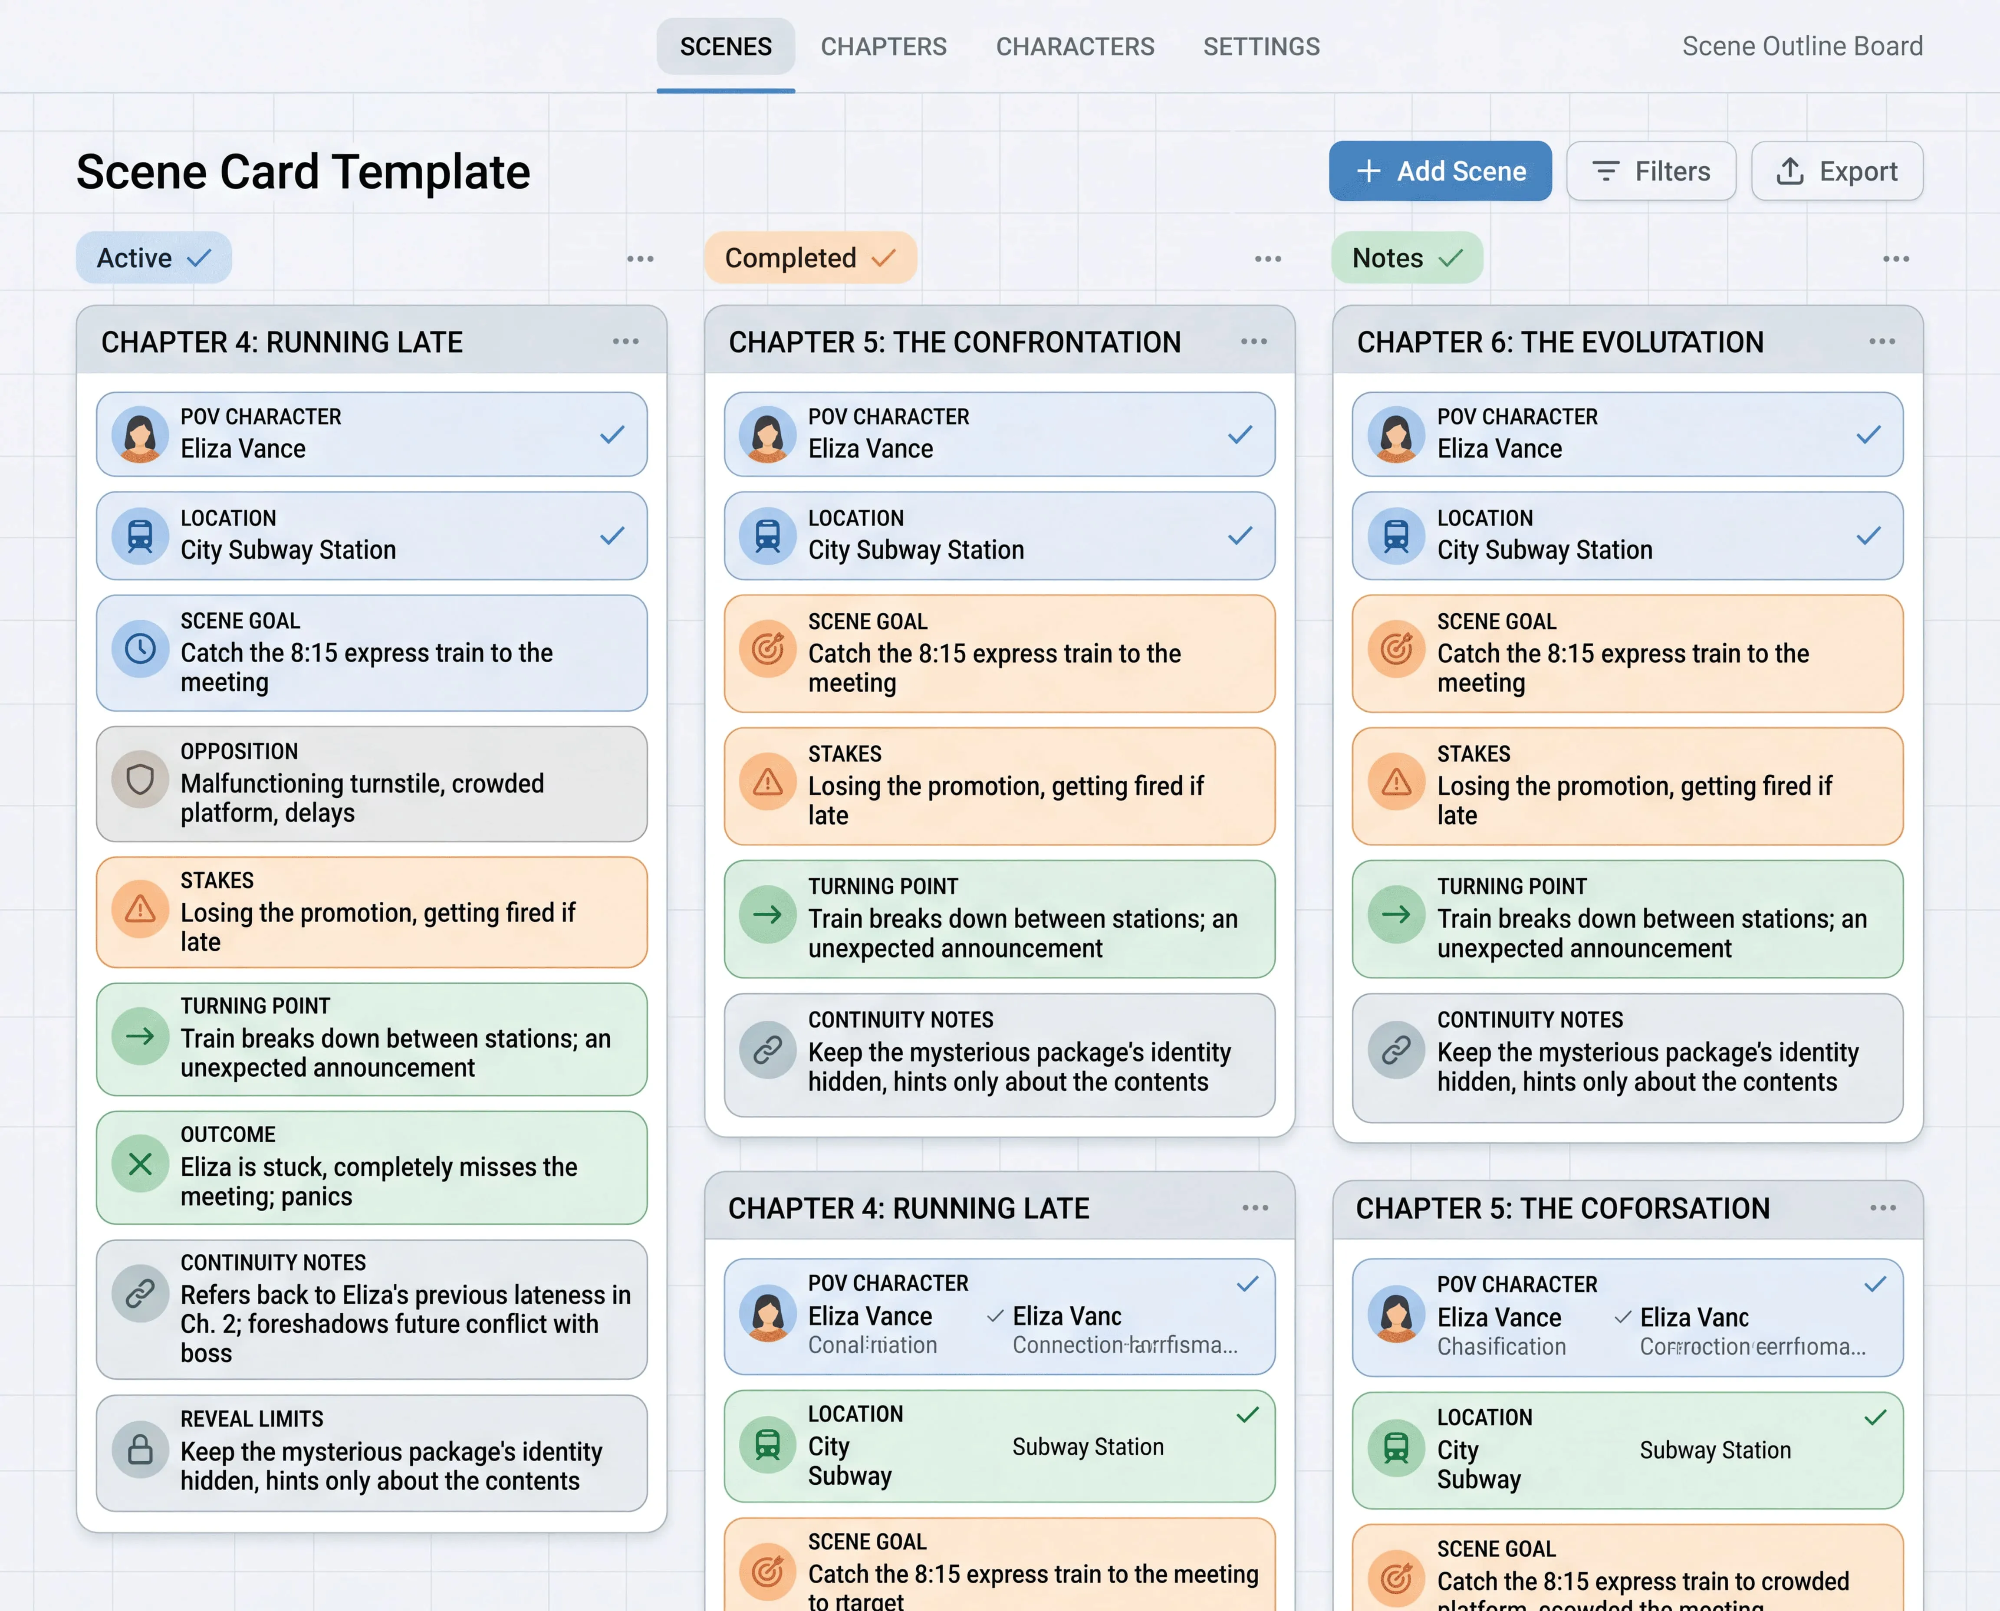The width and height of the screenshot is (2000, 1611).
Task: Click the target icon in Chapter 6 Scene Goal
Action: coord(1397,649)
